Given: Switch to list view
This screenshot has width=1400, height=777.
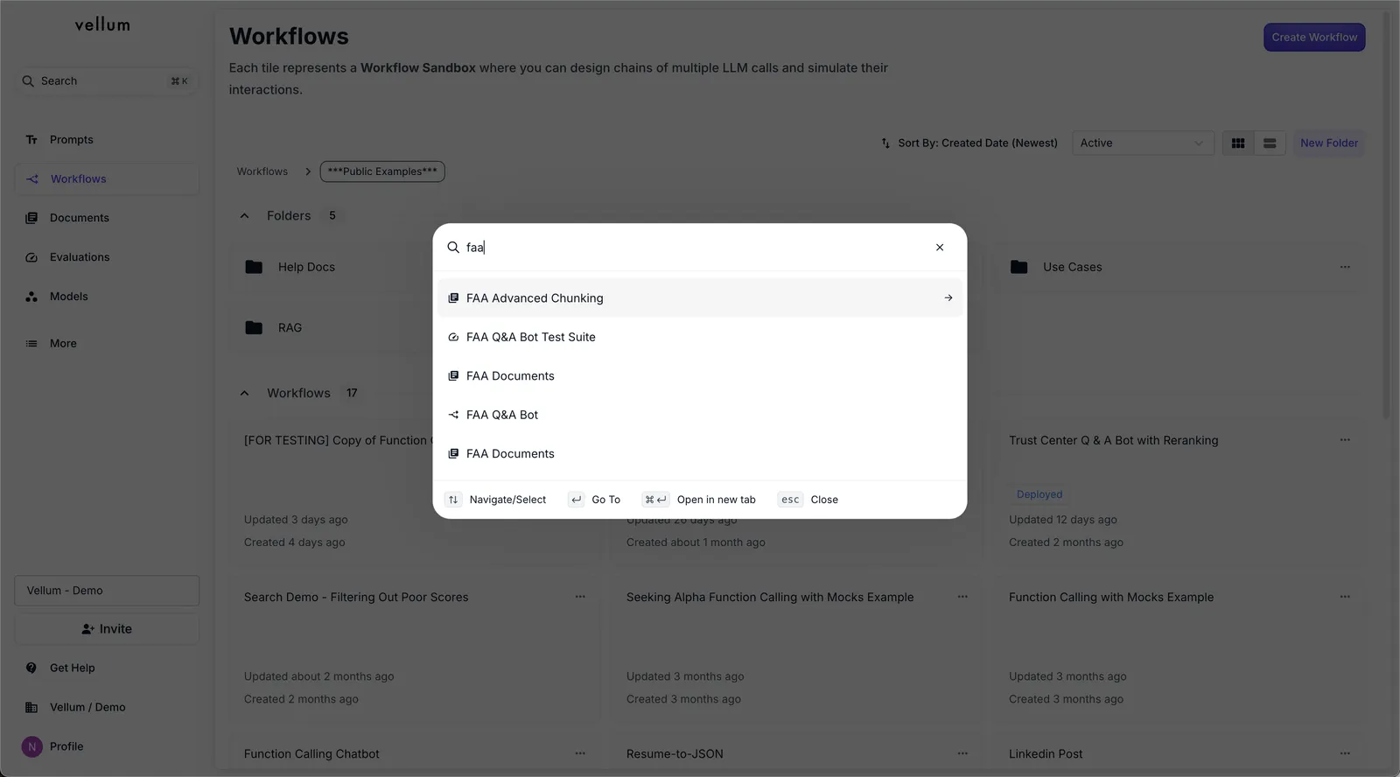Looking at the screenshot, I should click(1270, 143).
